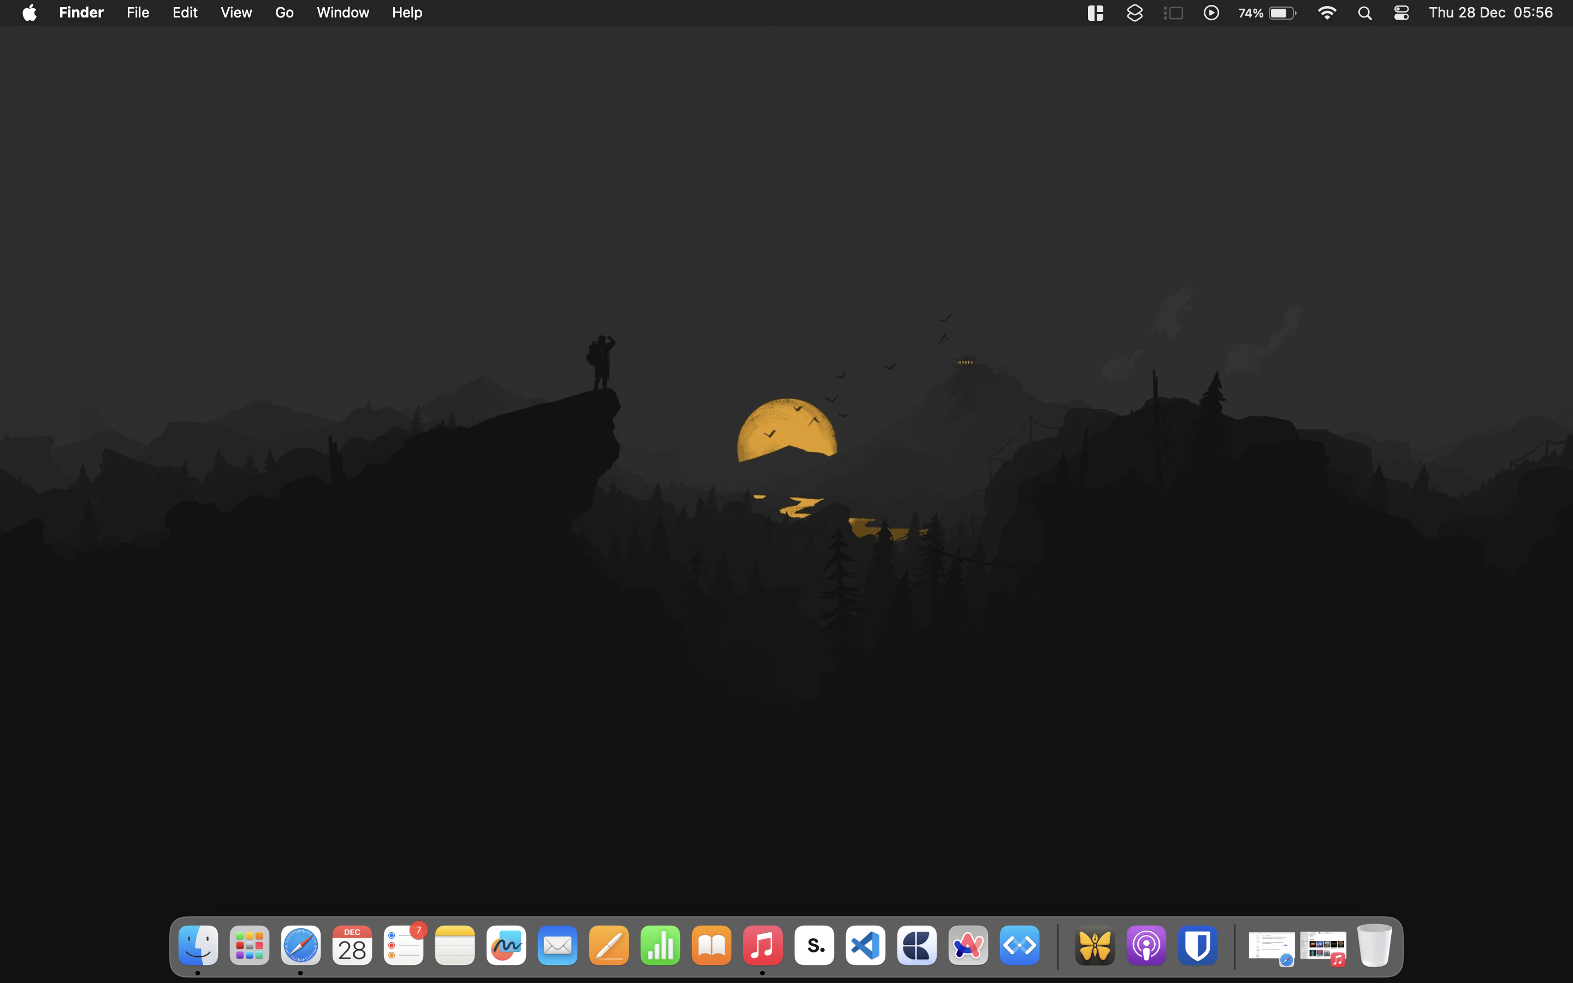
Task: Open the Go menu
Action: pyautogui.click(x=284, y=13)
